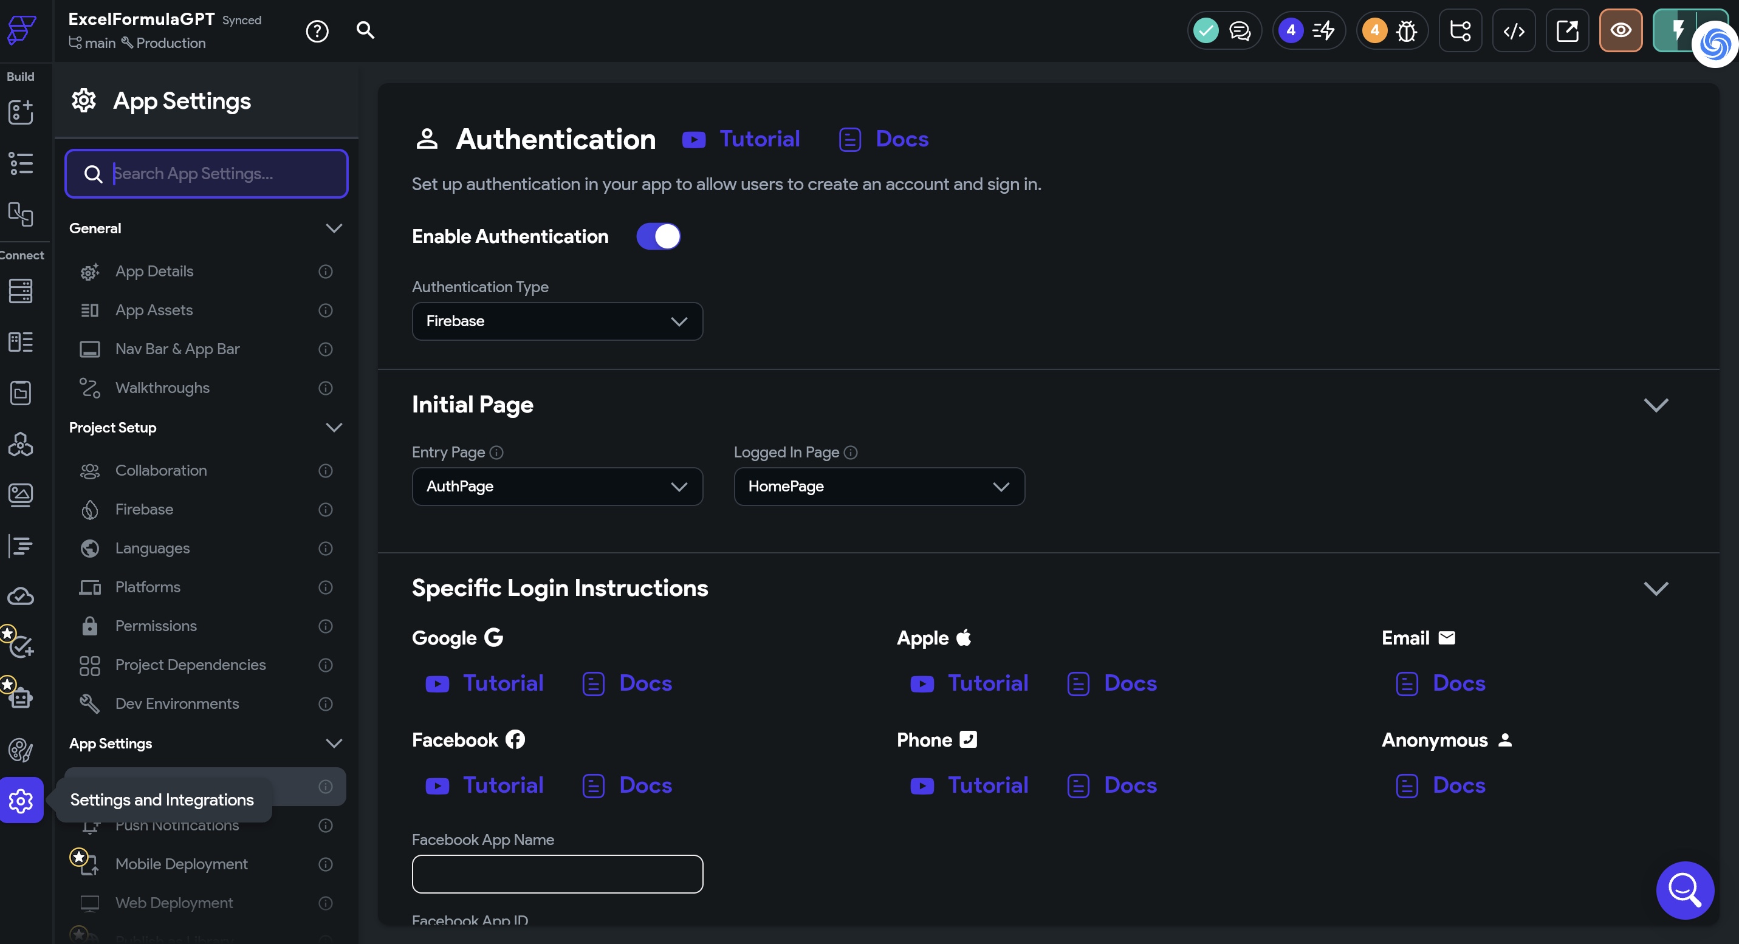
Task: Collapse the Project Setup section chevron
Action: tap(334, 427)
